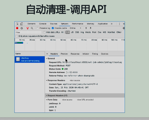Open DevTools three-dot customize menu
This screenshot has height=120, width=149.
pos(119,24)
